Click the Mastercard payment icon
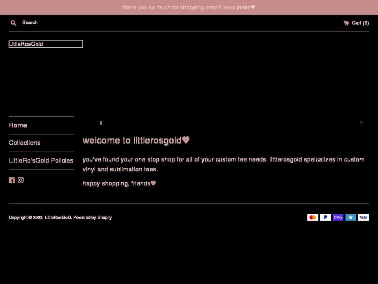This screenshot has height=284, width=378. [312, 217]
